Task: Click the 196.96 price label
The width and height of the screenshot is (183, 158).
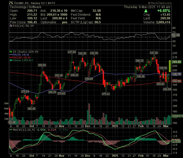Action: pyautogui.click(x=141, y=77)
